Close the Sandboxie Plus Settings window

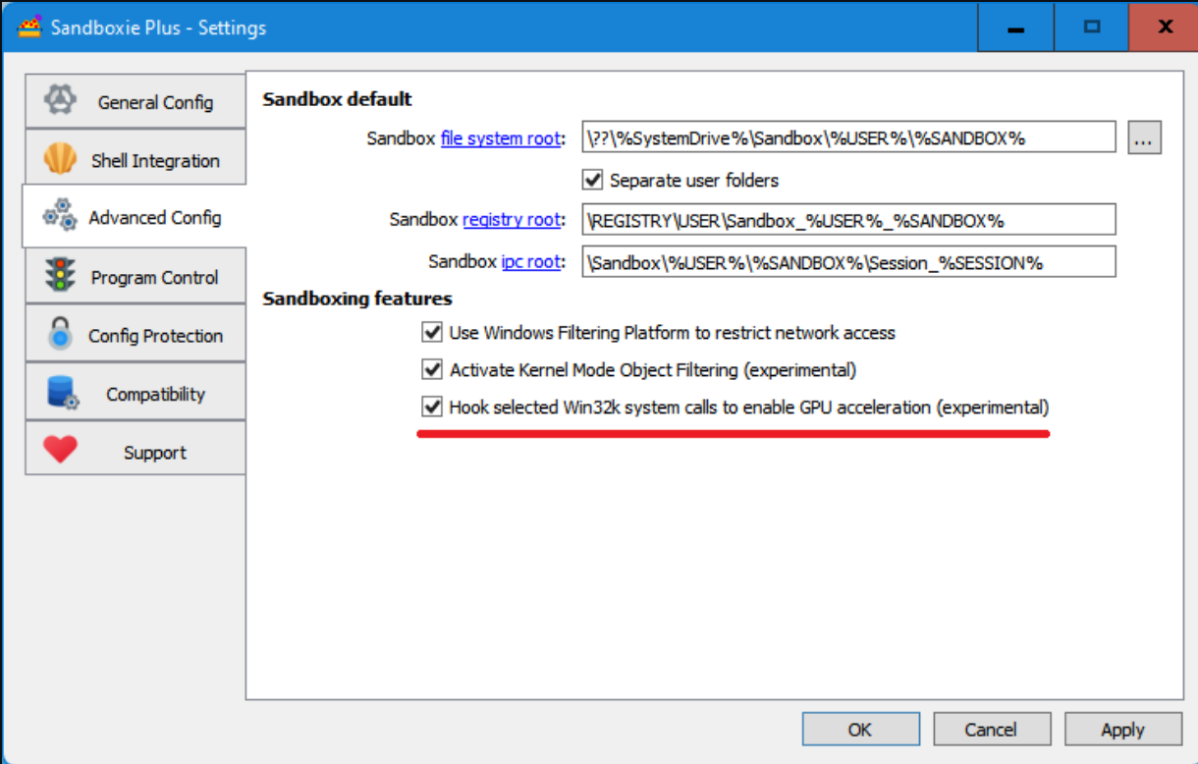coord(1165,27)
